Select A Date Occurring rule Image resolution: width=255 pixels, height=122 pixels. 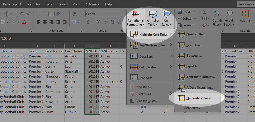(197, 88)
